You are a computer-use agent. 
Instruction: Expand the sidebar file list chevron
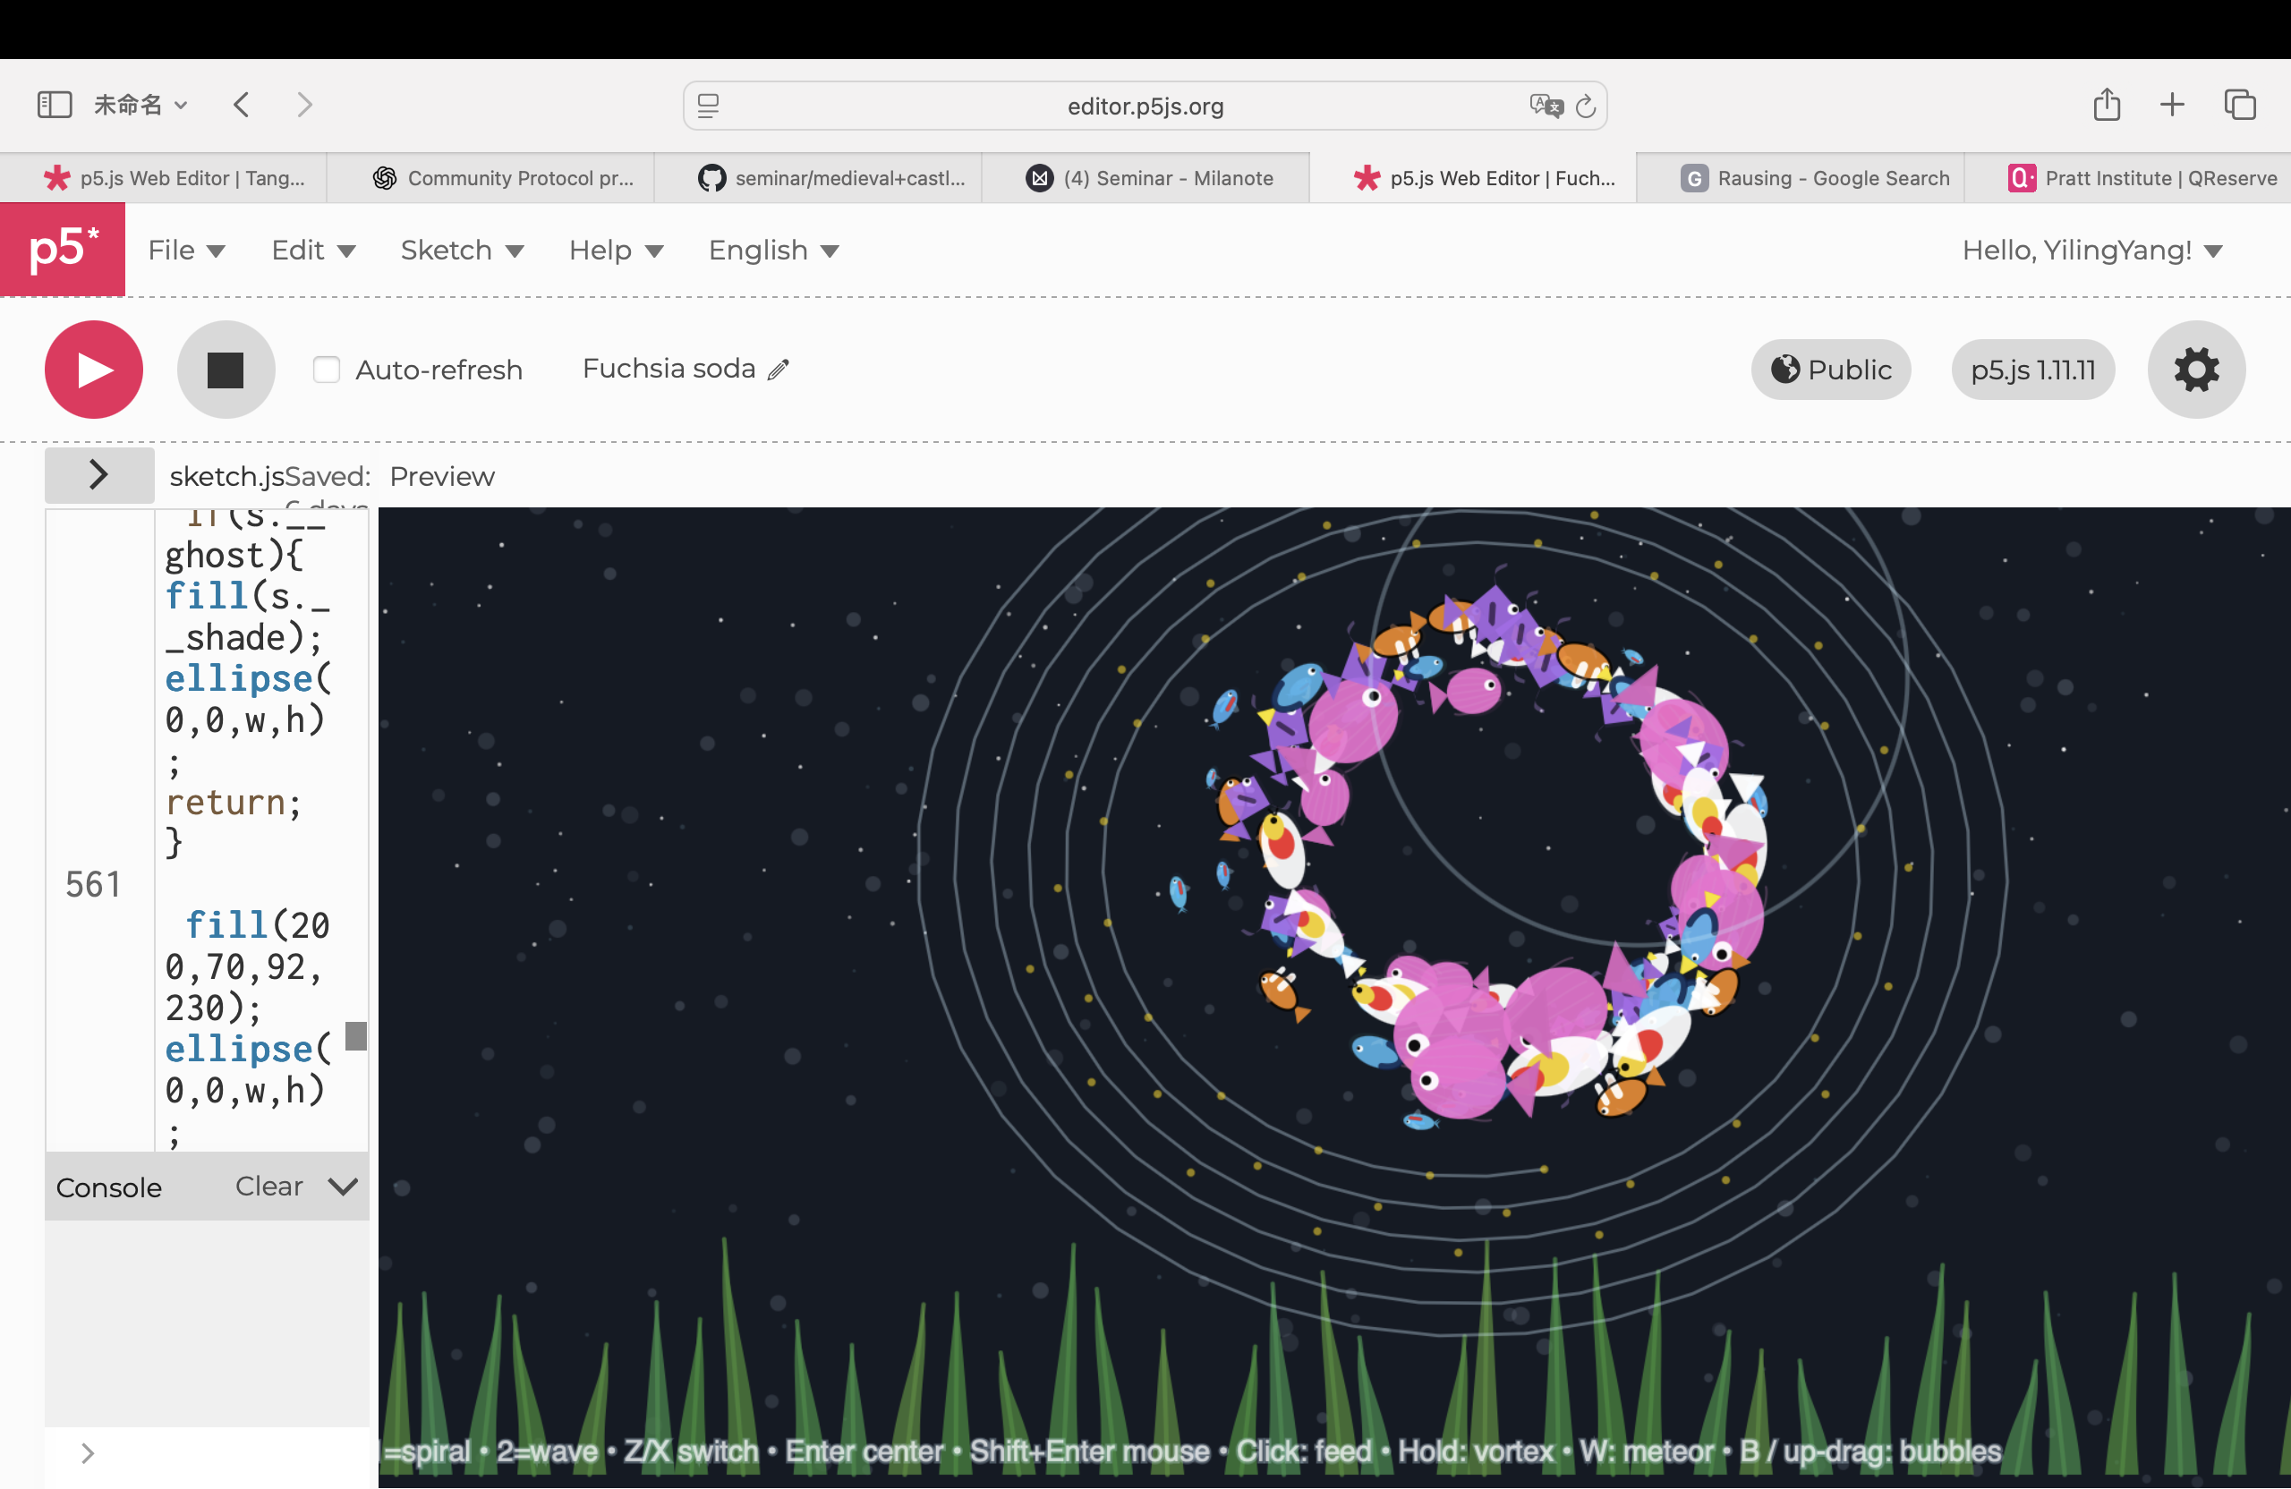pos(98,474)
